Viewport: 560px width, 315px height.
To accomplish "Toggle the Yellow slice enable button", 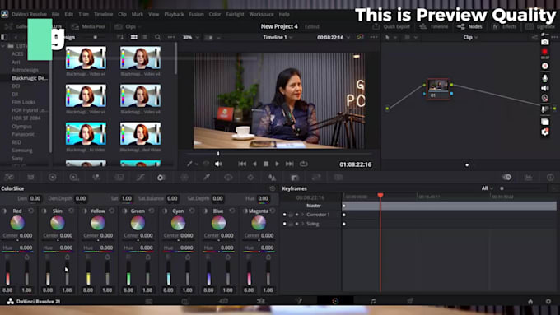I will pos(85,211).
